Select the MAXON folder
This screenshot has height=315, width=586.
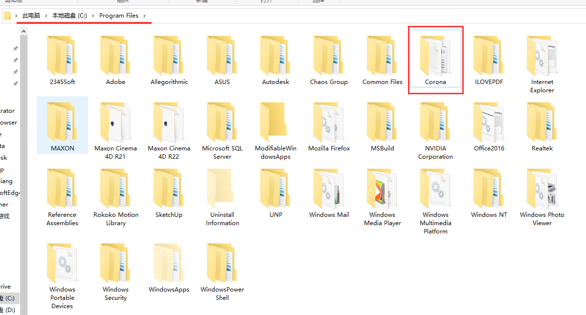[x=63, y=125]
